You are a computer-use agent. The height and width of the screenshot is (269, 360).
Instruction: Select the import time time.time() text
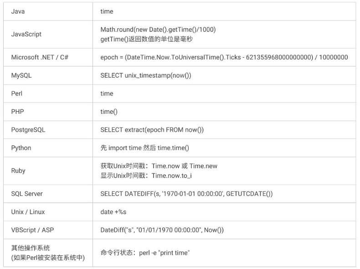click(x=144, y=148)
